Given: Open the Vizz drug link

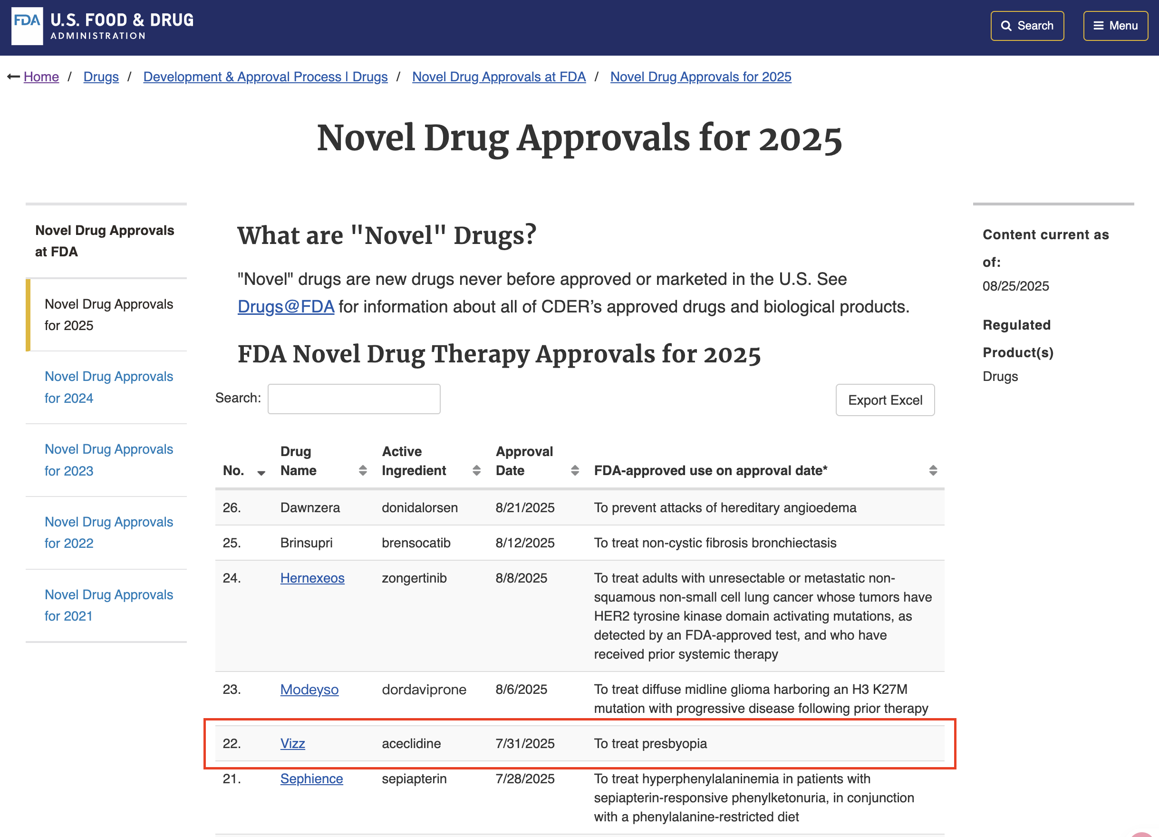Looking at the screenshot, I should tap(292, 743).
